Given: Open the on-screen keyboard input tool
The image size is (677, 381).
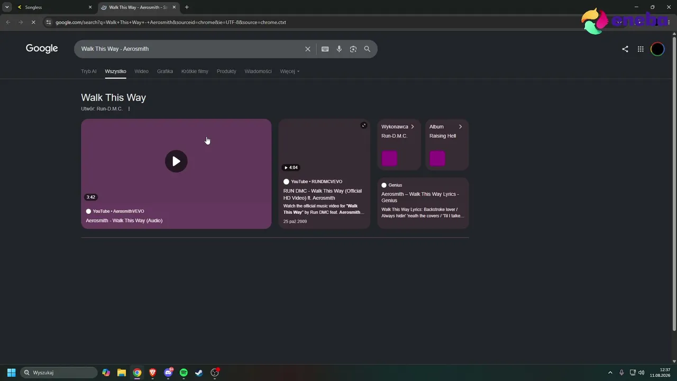Looking at the screenshot, I should (325, 49).
